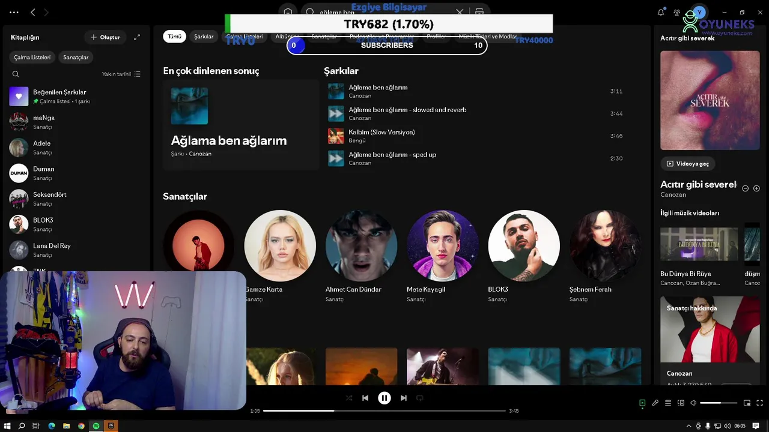Open Lana Del Rey in the library
This screenshot has height=432, width=769.
[x=76, y=250]
